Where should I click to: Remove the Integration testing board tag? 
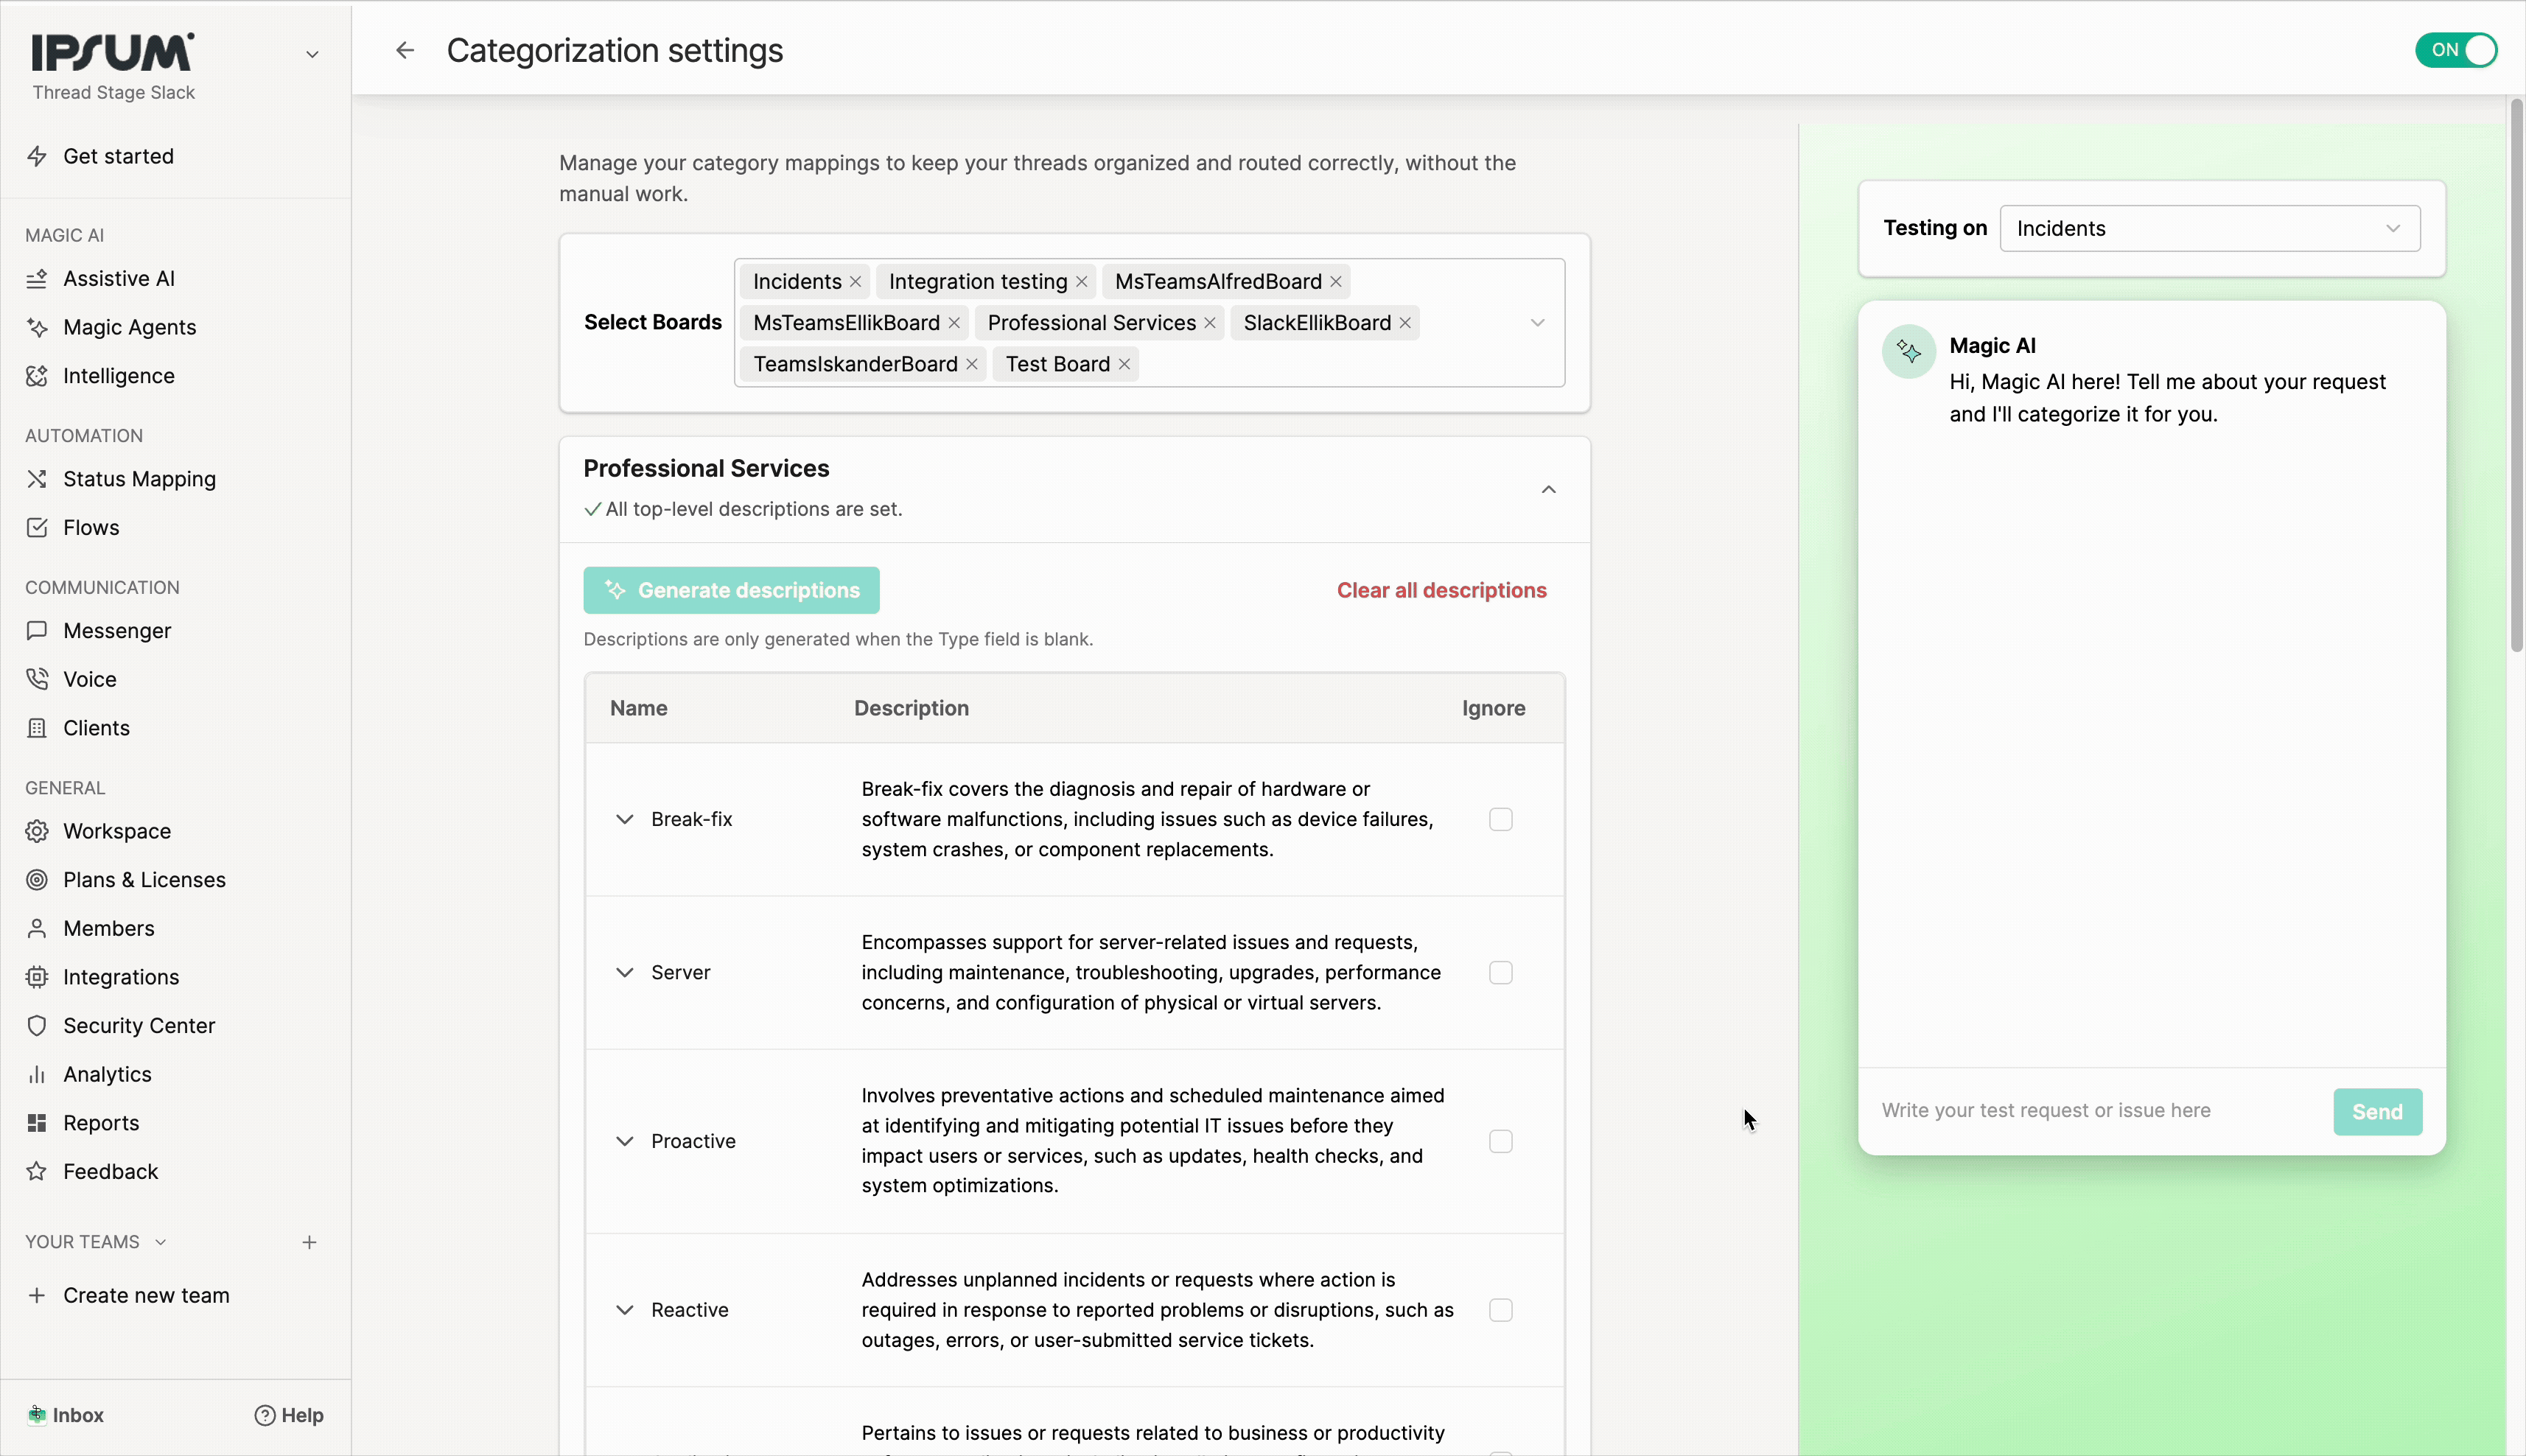coord(1081,282)
